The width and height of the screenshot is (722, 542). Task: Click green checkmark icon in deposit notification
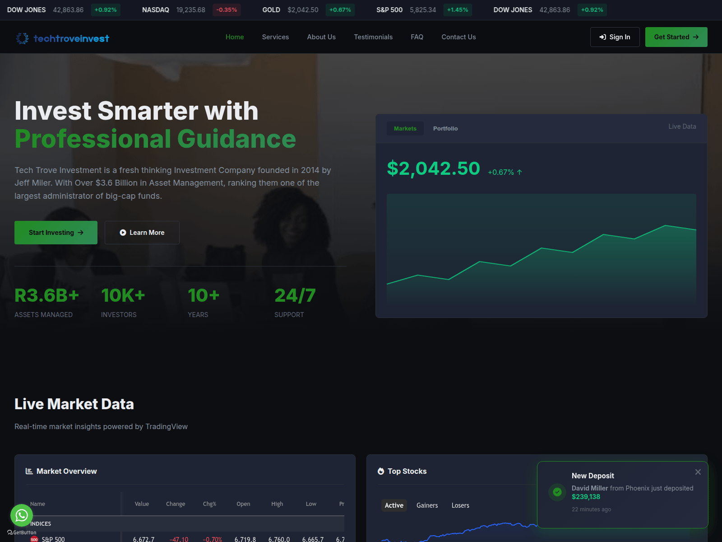(557, 492)
